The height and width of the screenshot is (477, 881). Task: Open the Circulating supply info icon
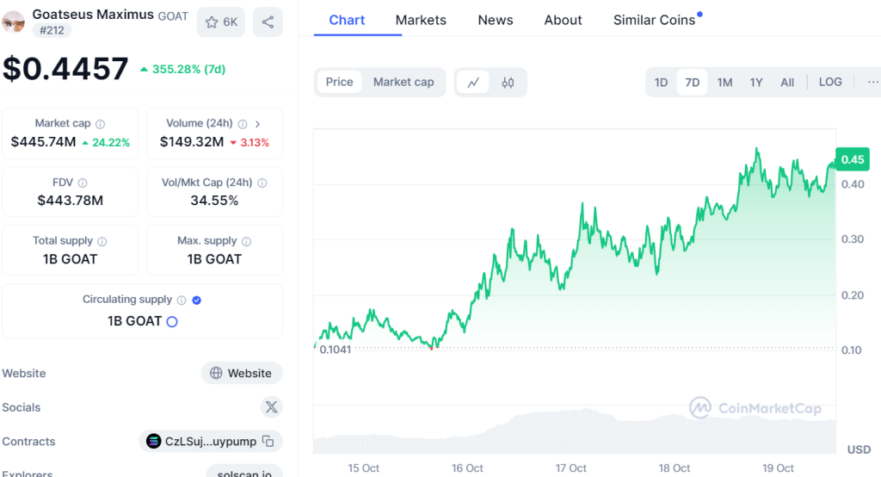click(182, 300)
